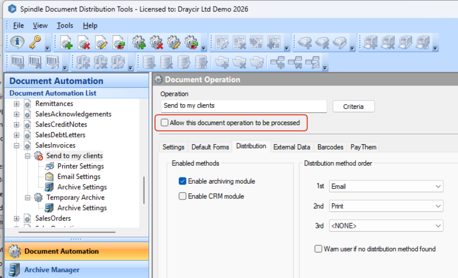Uncheck Enable archiving module
This screenshot has width=458, height=278.
182,181
